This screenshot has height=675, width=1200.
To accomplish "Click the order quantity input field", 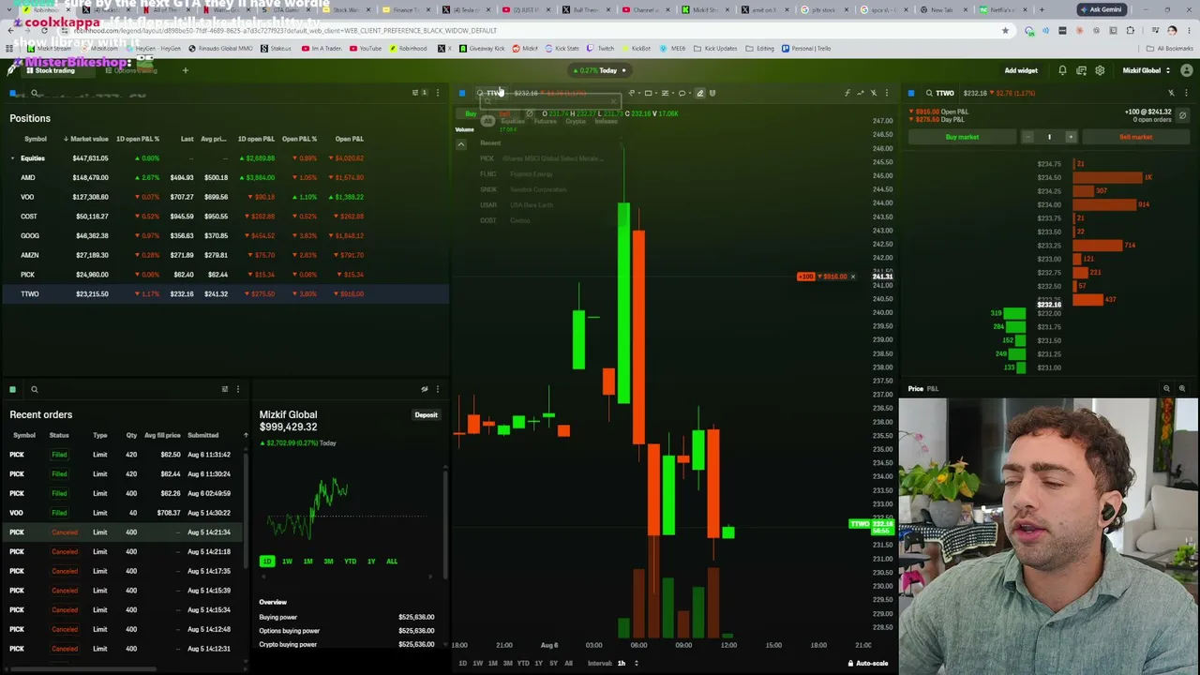I will pyautogui.click(x=1049, y=137).
